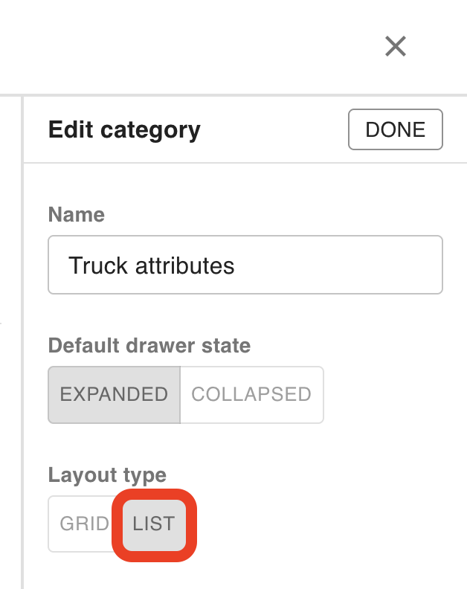
Task: Click the Edit category heading
Action: (x=124, y=130)
